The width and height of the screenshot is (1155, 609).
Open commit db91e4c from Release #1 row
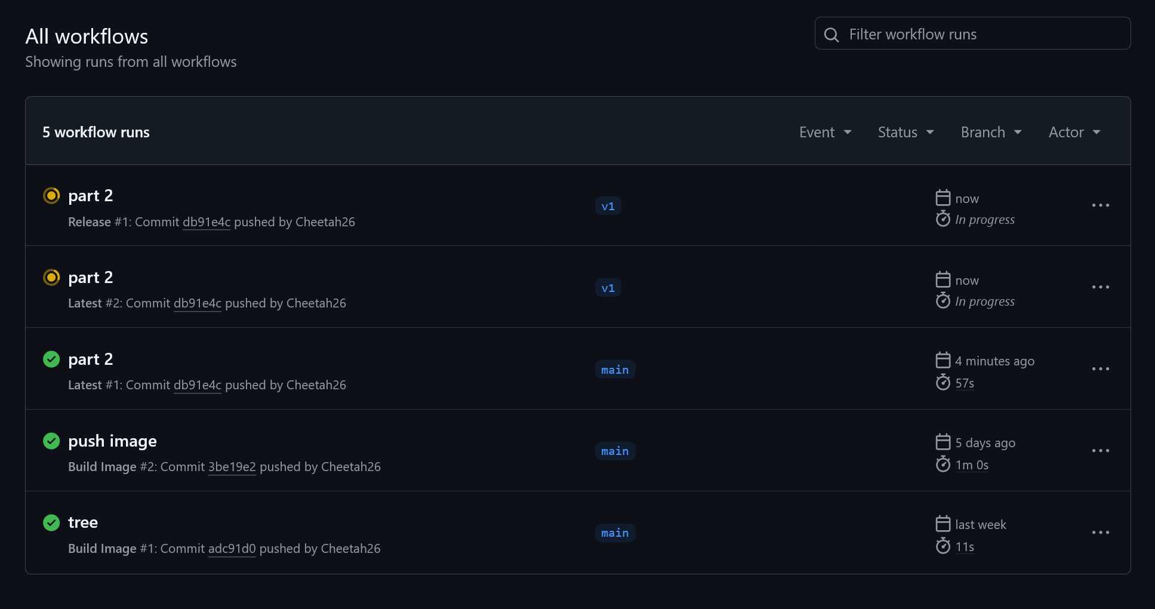(x=207, y=222)
